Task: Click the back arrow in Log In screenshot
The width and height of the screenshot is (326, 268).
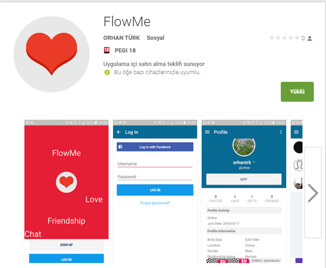Action: 119,132
